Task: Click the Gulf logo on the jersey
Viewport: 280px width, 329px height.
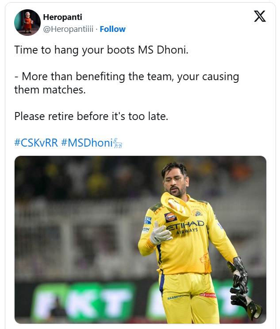Action: click(x=171, y=217)
